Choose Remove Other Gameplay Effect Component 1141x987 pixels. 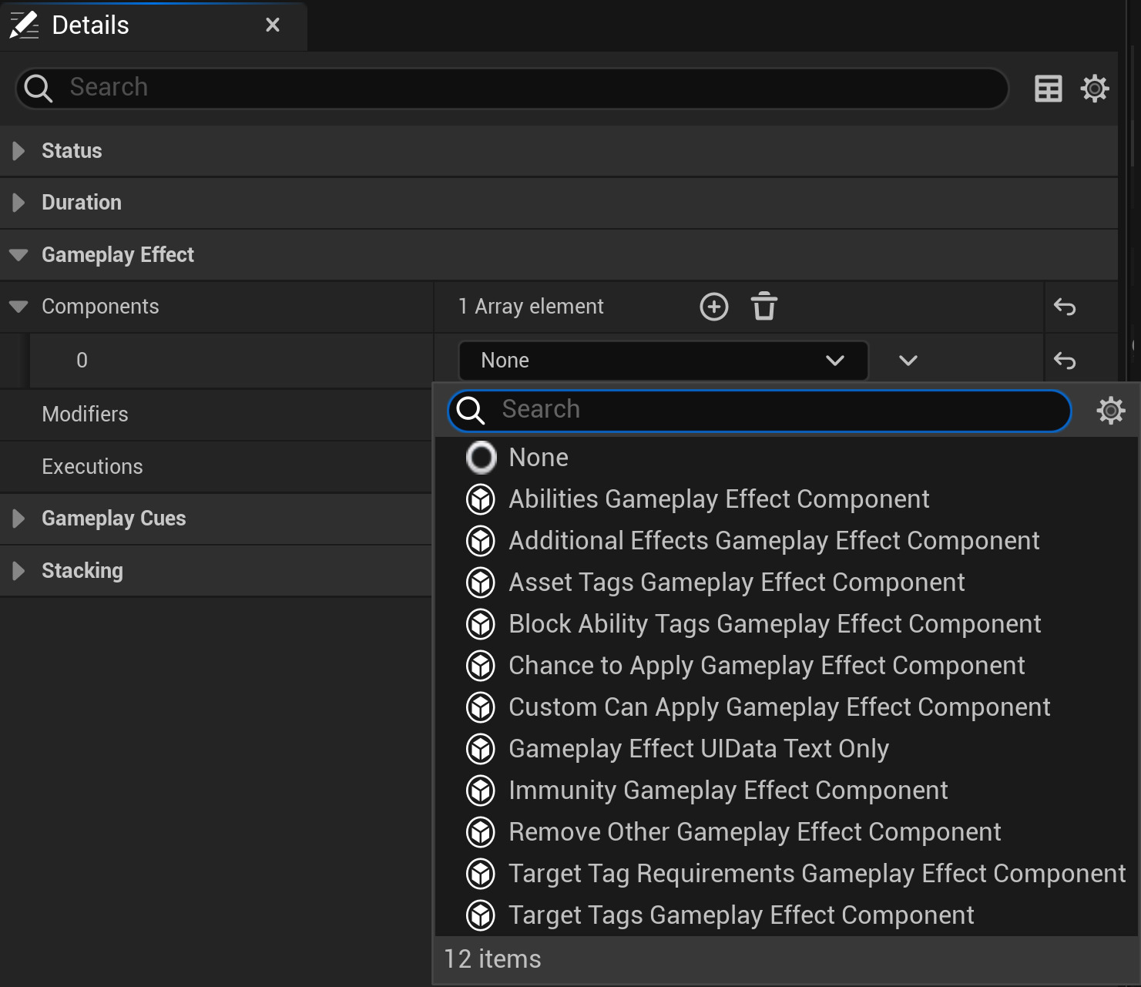[x=786, y=832]
